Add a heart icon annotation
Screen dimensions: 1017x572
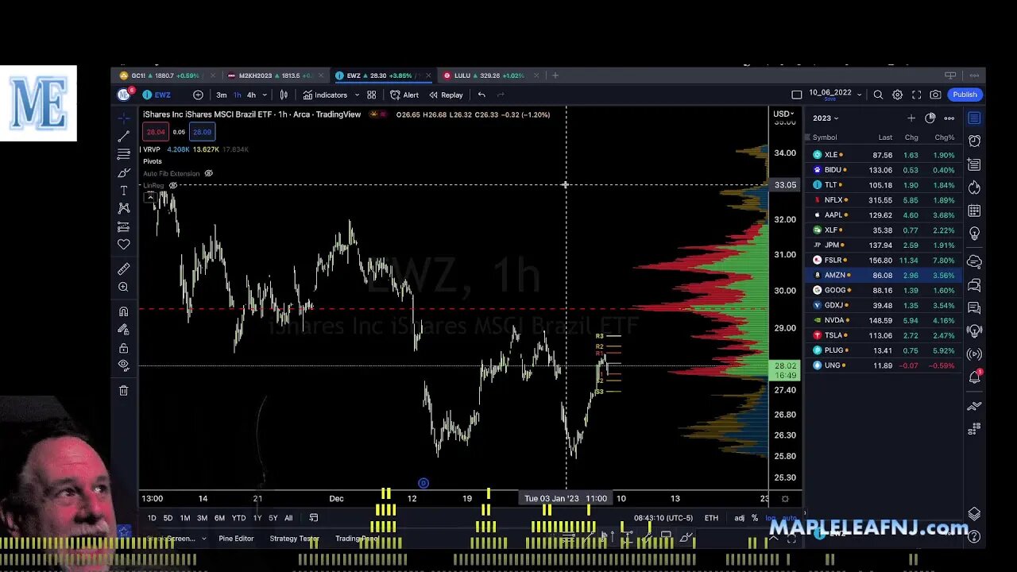[x=124, y=245]
